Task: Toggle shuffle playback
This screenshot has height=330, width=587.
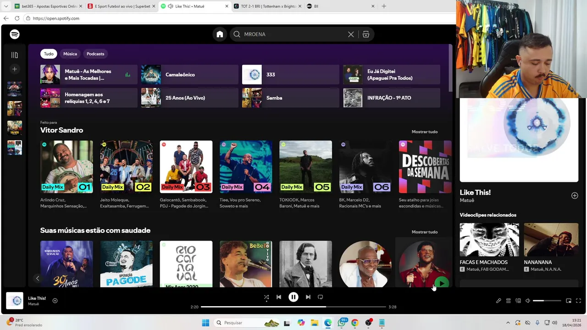Action: (266, 297)
